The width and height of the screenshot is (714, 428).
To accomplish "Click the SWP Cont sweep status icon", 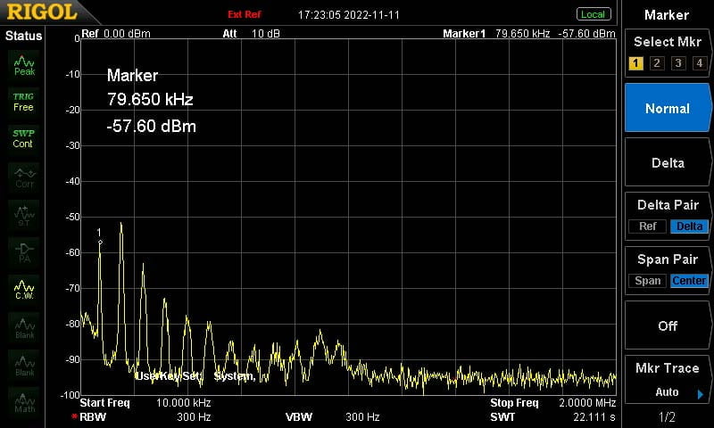I will (x=23, y=139).
